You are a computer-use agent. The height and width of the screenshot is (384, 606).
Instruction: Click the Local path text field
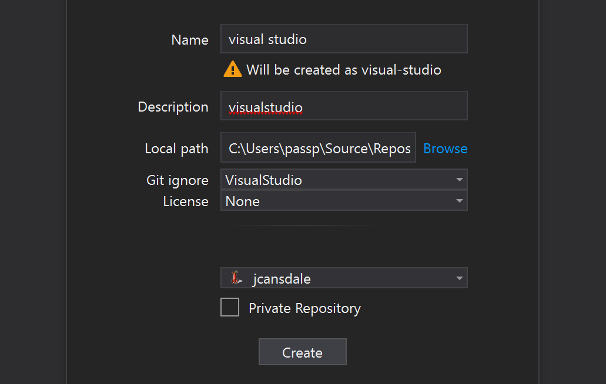pyautogui.click(x=318, y=148)
